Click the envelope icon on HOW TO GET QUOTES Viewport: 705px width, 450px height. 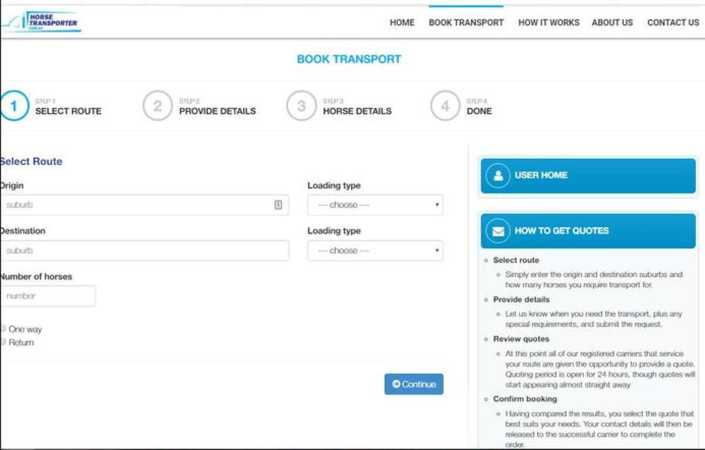coord(498,231)
